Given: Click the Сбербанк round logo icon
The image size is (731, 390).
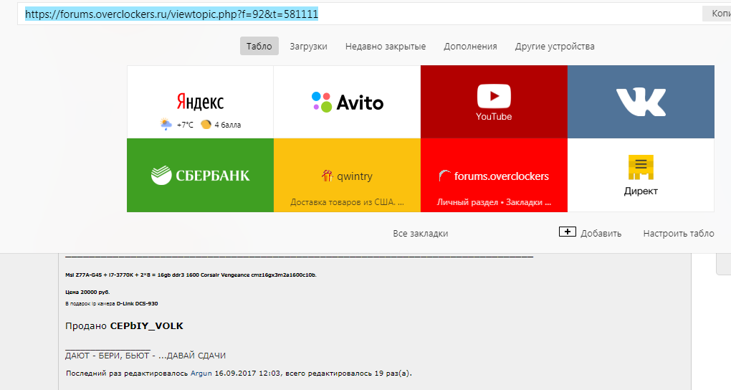Looking at the screenshot, I should (161, 175).
